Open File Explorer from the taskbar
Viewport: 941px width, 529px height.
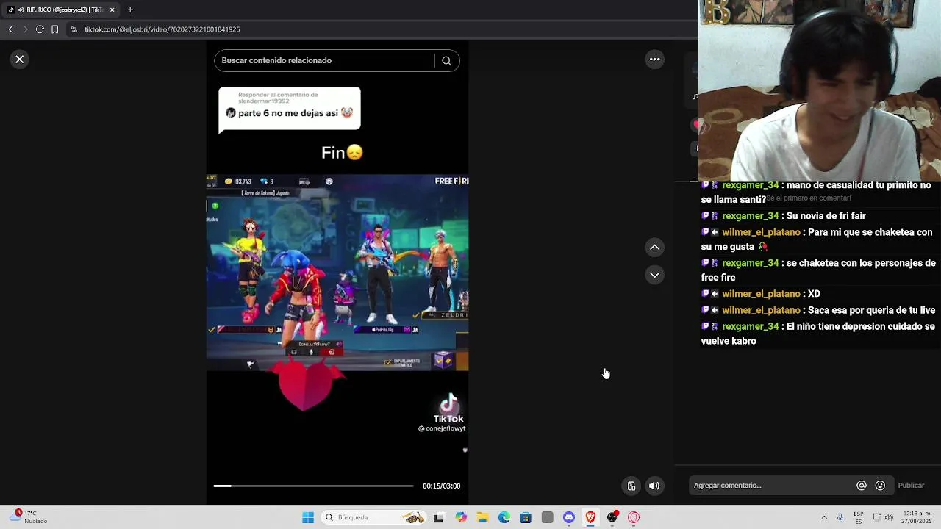(482, 517)
